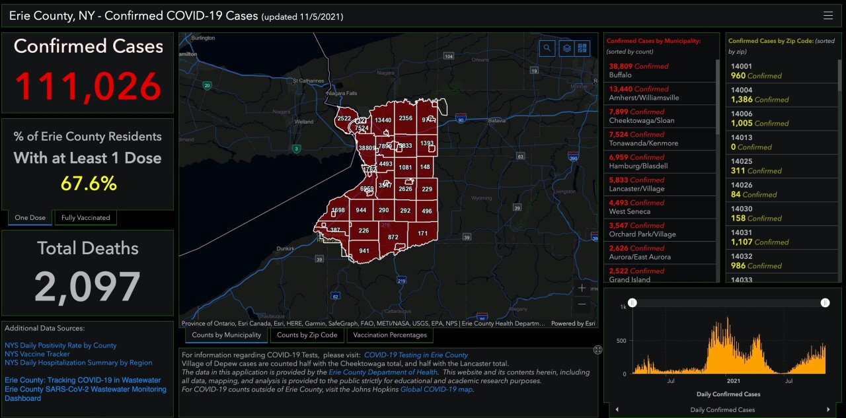Click map region labeled 2522

344,119
